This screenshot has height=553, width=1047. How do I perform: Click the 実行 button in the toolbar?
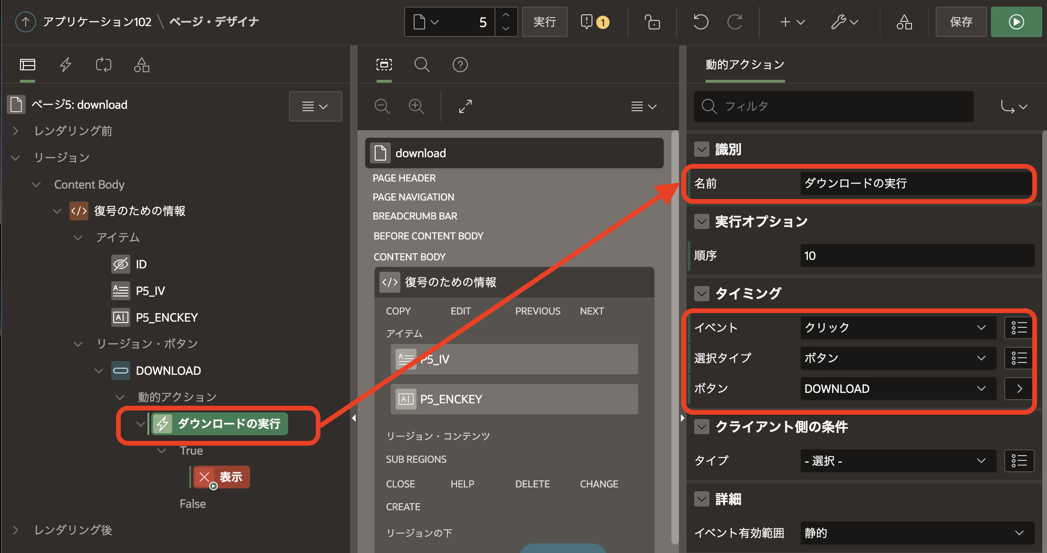point(544,22)
